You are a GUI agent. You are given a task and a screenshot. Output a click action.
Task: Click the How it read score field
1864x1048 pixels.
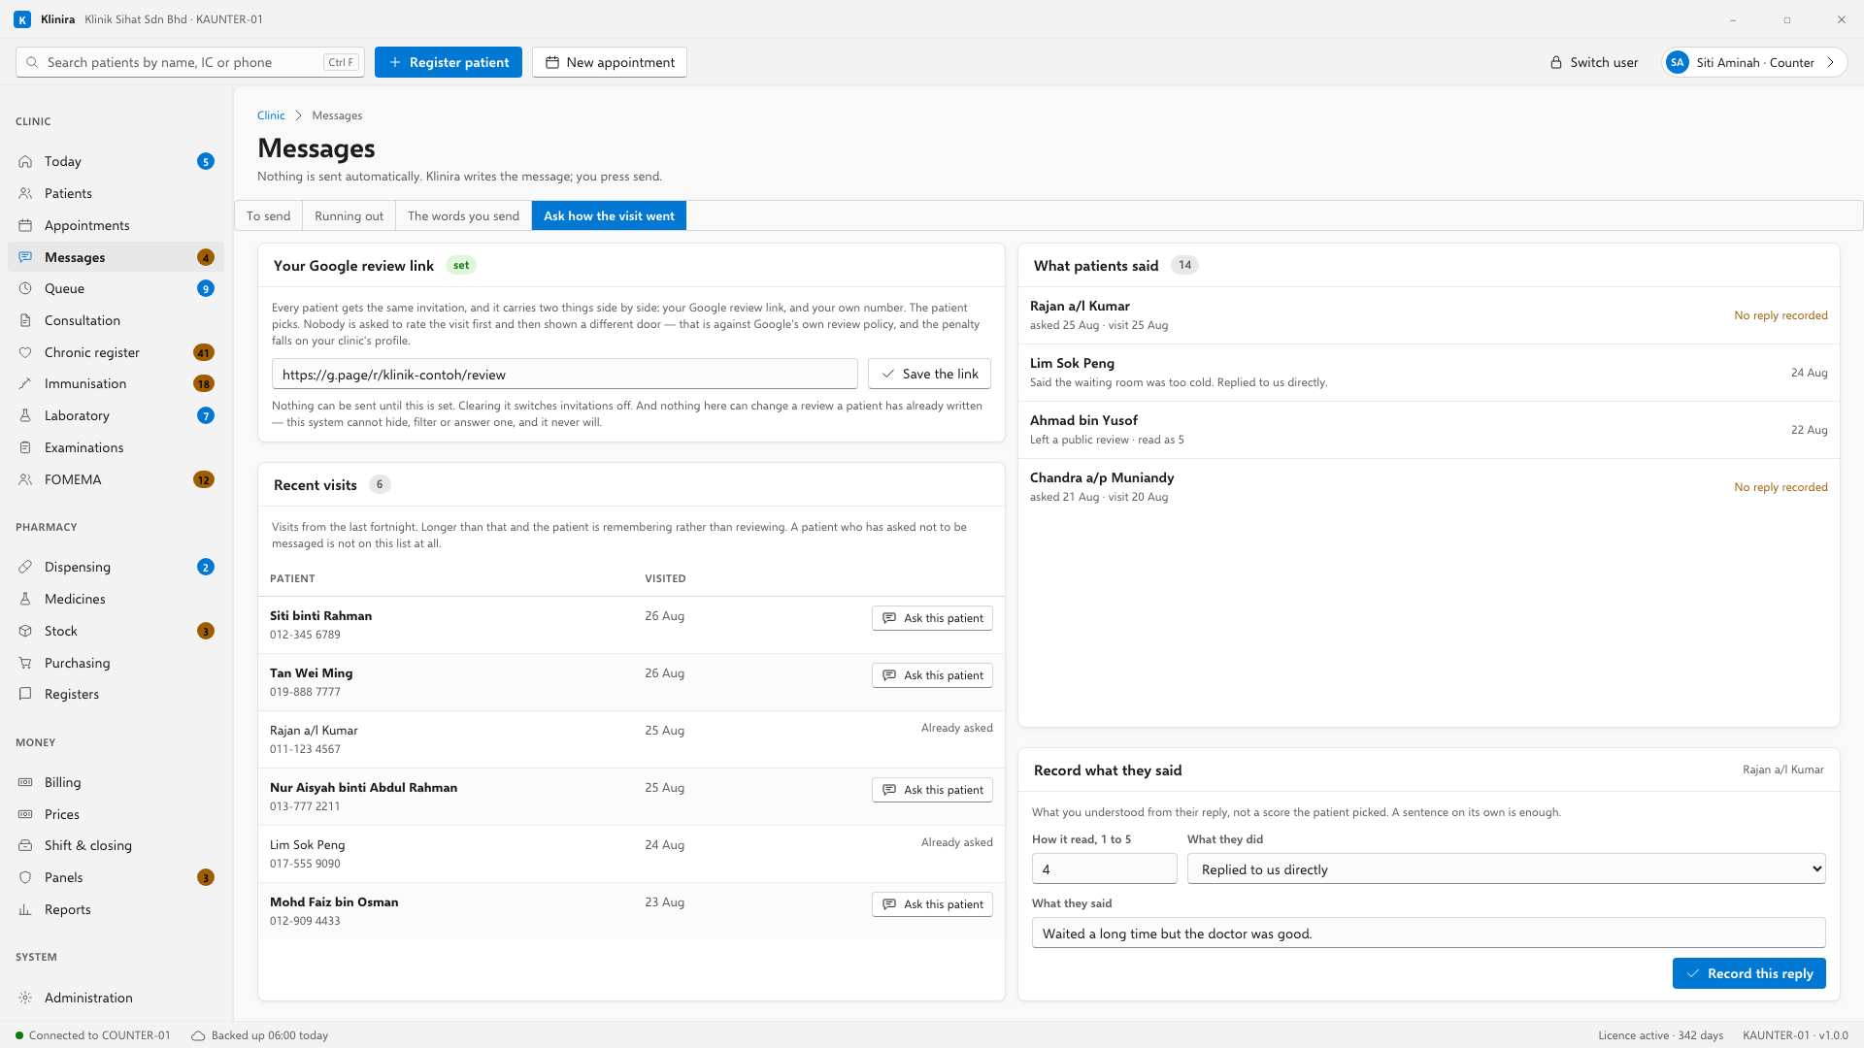1104,868
